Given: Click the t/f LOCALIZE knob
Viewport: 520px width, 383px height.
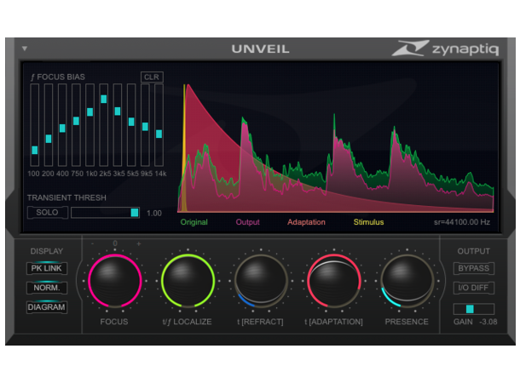Looking at the screenshot, I should click(x=188, y=281).
